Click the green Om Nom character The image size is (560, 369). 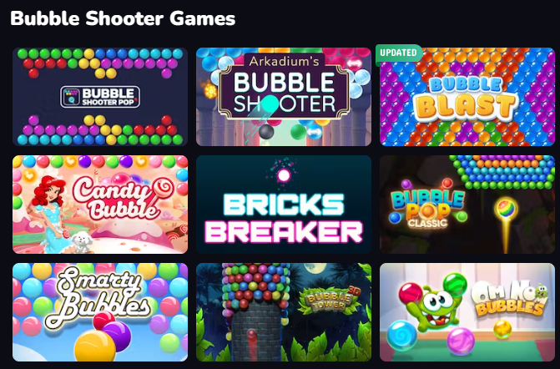click(436, 306)
